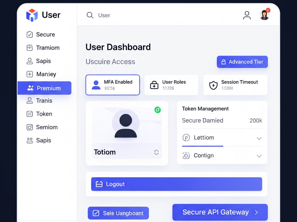Open the user account outline icon
Viewport: 297px width, 222px height.
pos(247,15)
